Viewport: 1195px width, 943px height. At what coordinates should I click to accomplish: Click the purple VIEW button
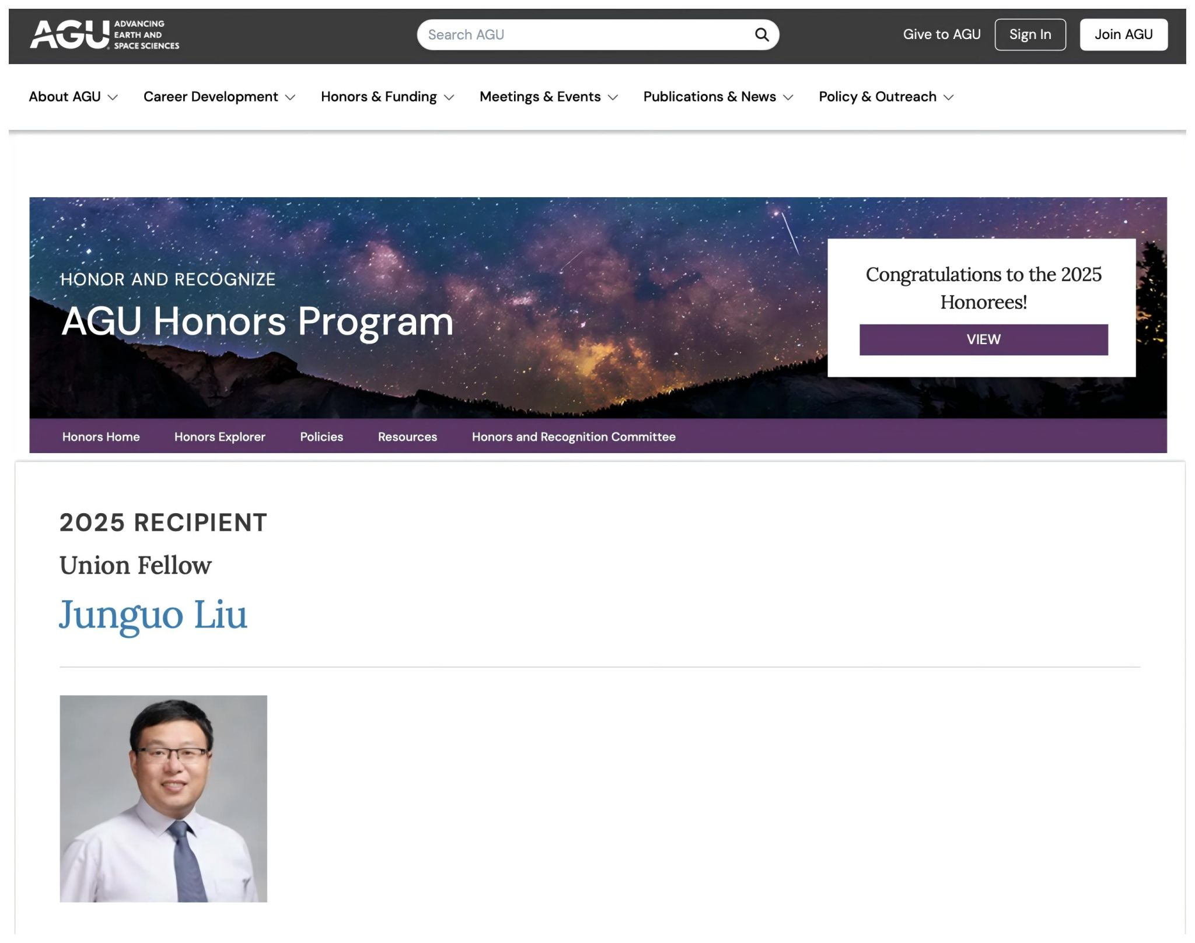click(983, 339)
